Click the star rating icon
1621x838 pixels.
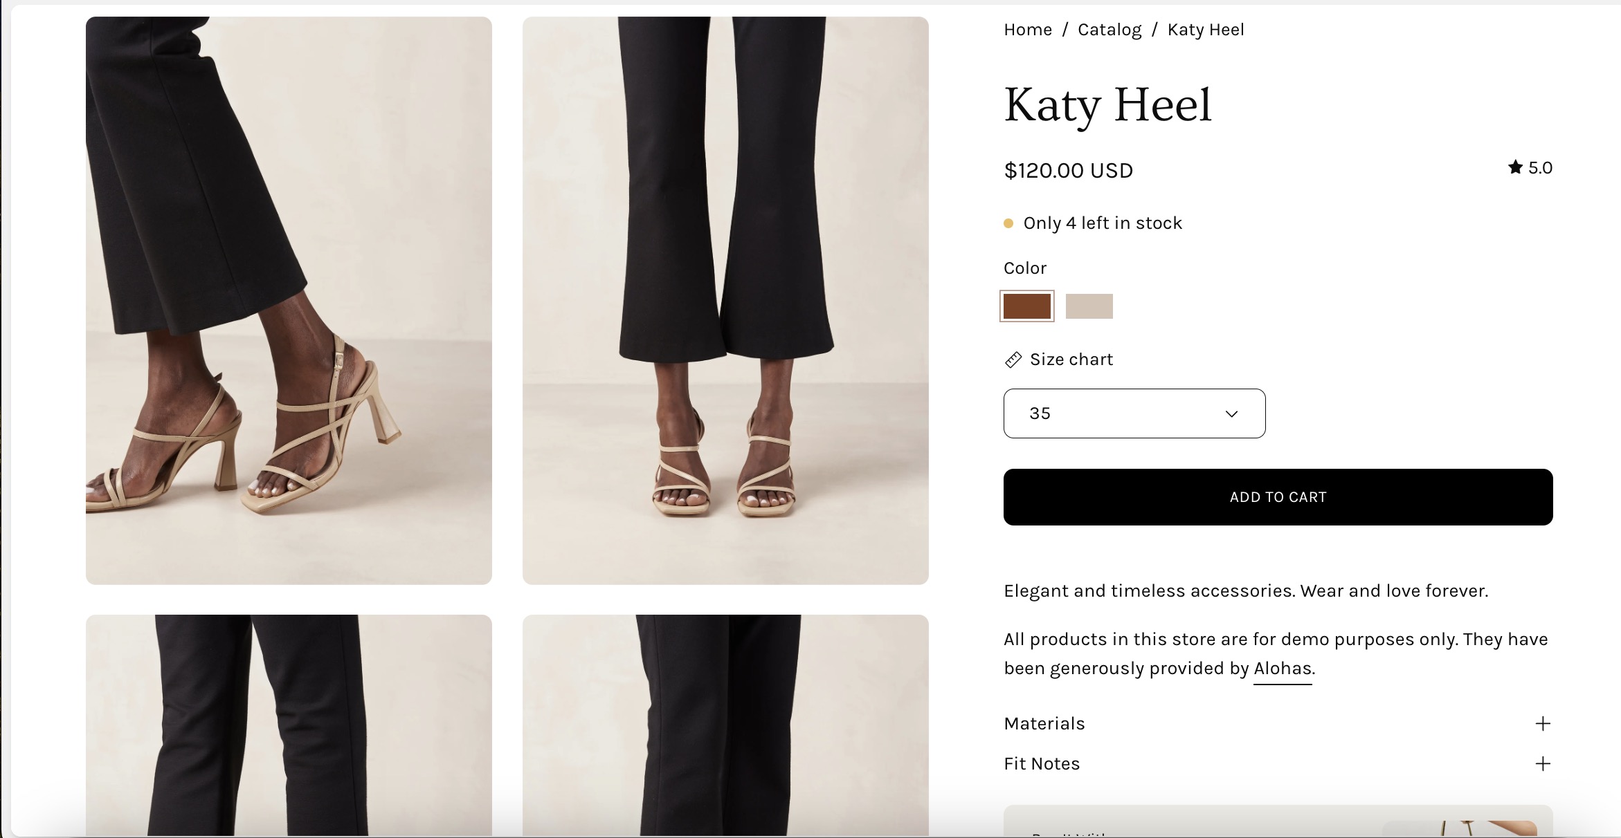coord(1515,167)
